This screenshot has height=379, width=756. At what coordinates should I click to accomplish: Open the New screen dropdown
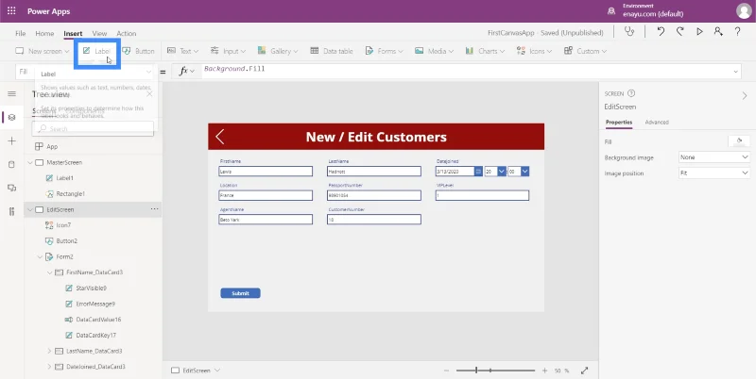[42, 51]
